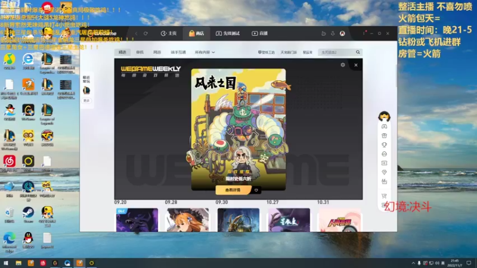Open the download manager arrow icon
The image size is (477, 268).
click(333, 33)
